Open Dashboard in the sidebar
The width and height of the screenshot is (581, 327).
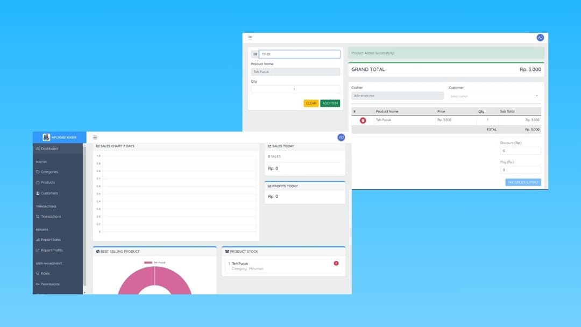[x=49, y=148]
